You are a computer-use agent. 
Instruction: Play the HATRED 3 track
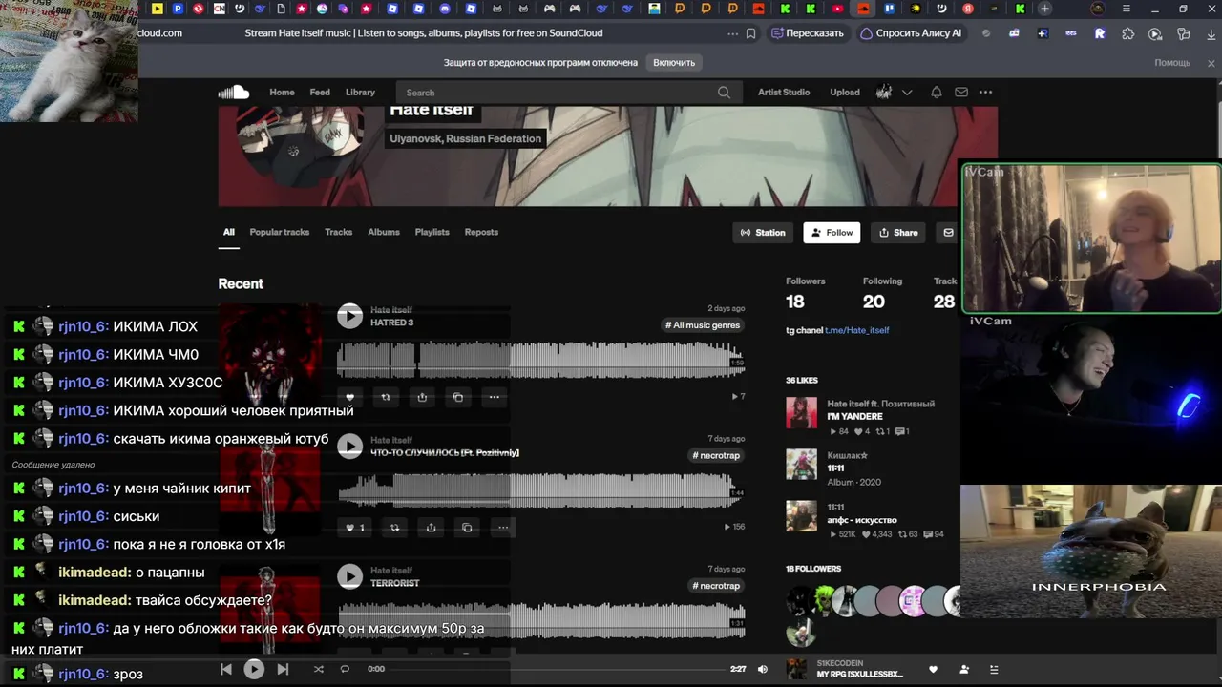tap(350, 316)
